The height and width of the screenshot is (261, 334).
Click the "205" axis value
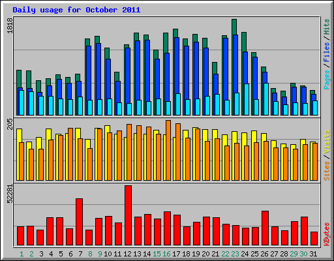[x=10, y=124]
